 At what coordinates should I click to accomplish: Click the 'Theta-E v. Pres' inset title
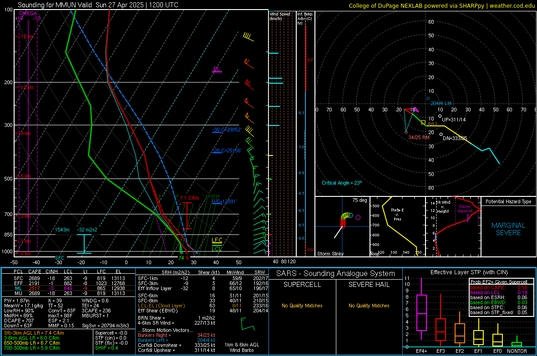point(397,214)
